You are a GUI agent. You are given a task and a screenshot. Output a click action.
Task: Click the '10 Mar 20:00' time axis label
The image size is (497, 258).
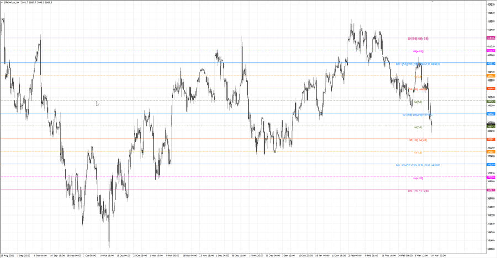point(438,255)
